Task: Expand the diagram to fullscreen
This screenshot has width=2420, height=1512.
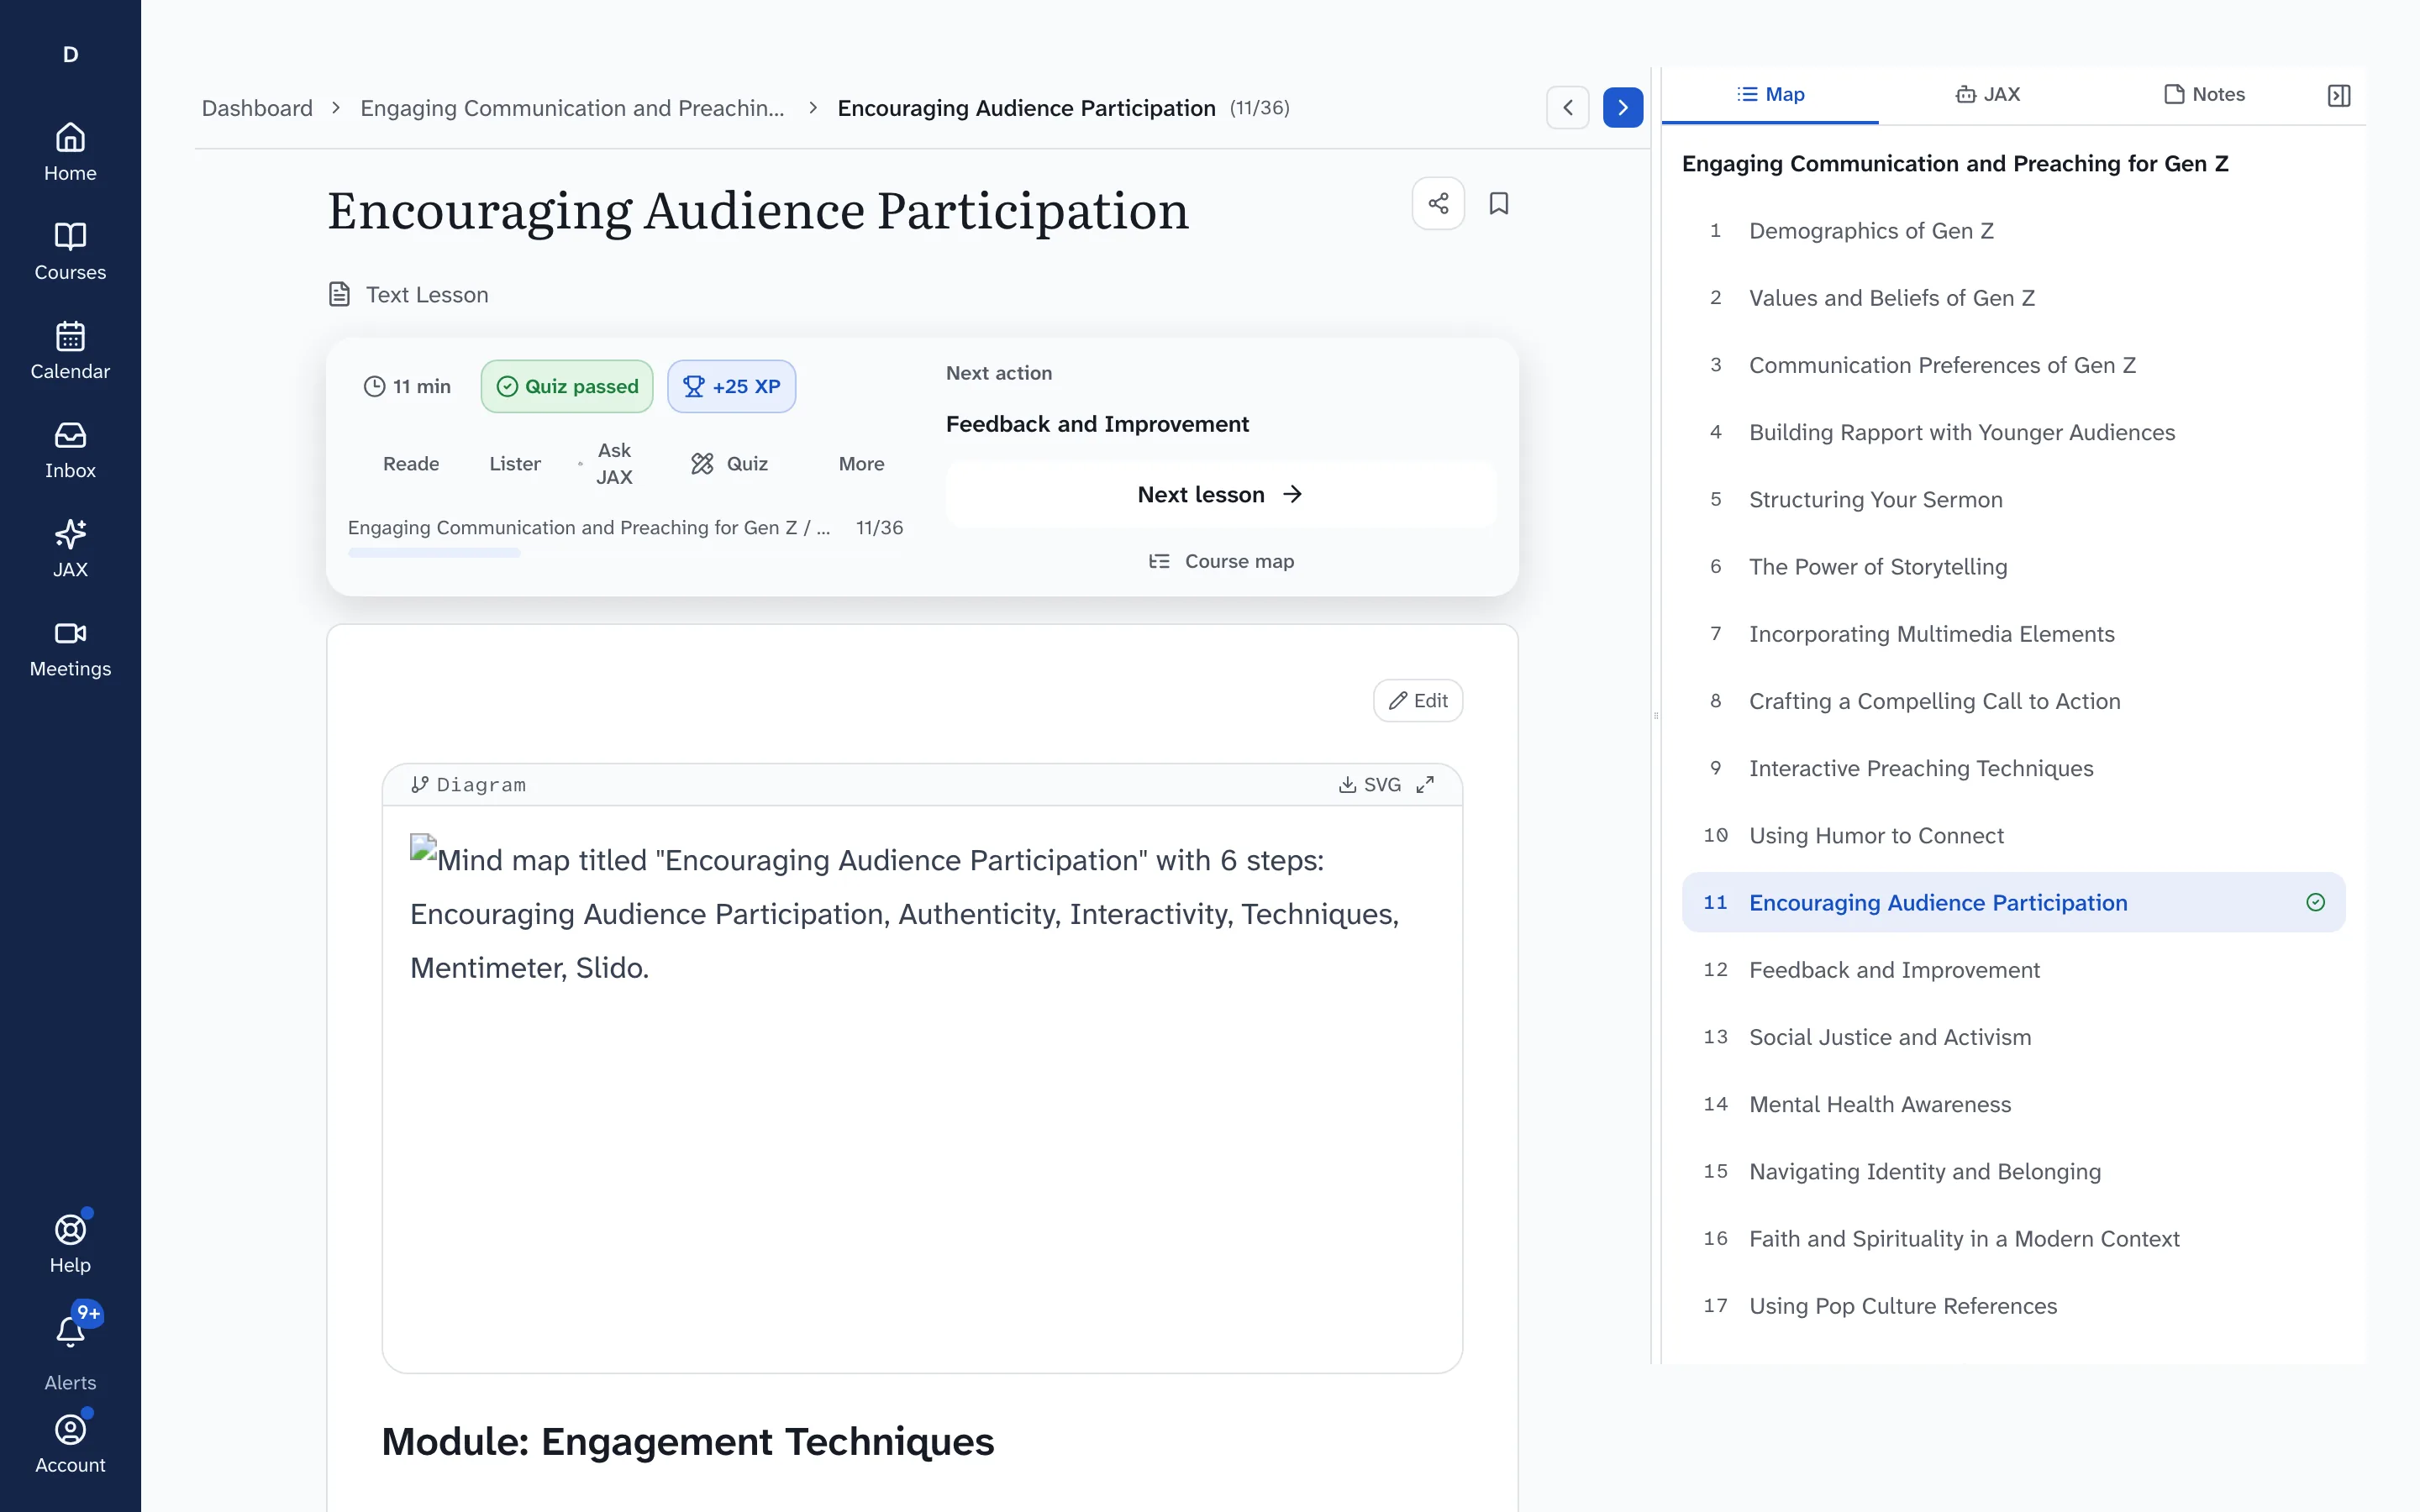Action: point(1425,784)
